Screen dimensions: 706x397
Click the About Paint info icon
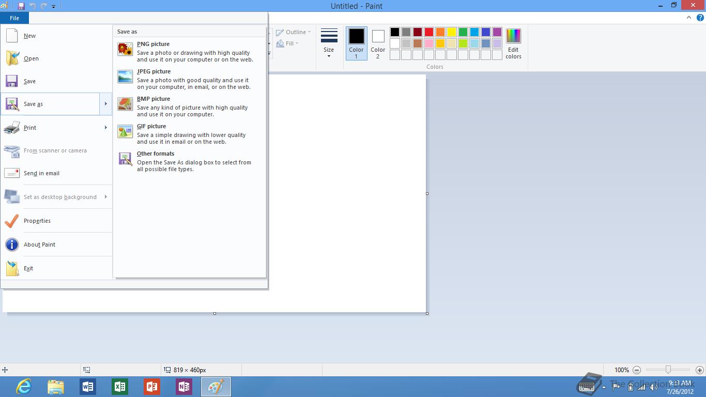[12, 245]
